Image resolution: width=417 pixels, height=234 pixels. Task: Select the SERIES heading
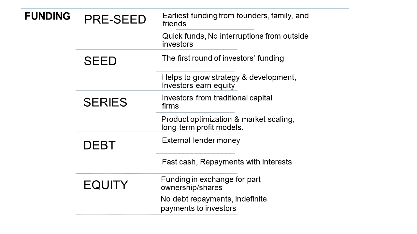point(105,102)
